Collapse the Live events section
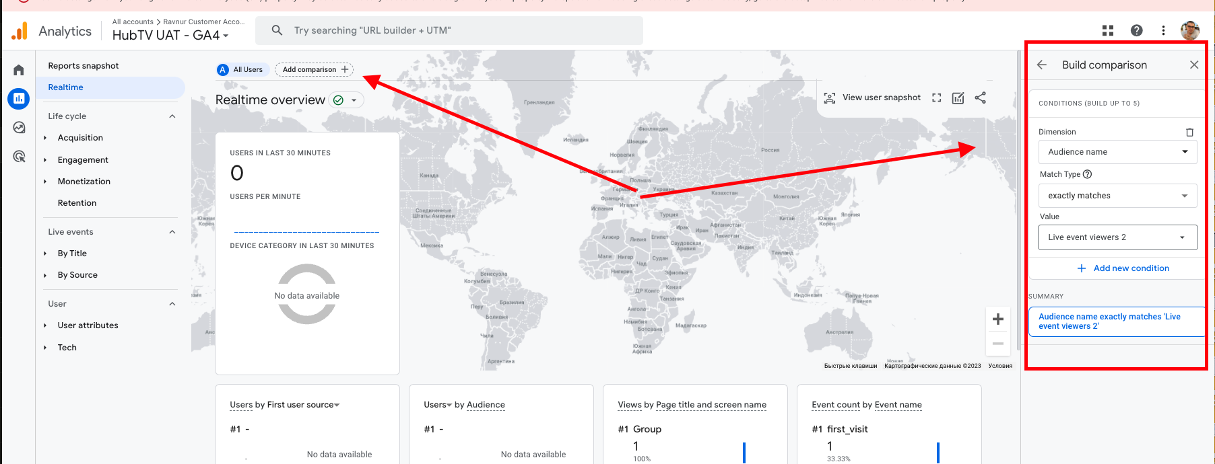Viewport: 1215px width, 464px height. click(172, 232)
